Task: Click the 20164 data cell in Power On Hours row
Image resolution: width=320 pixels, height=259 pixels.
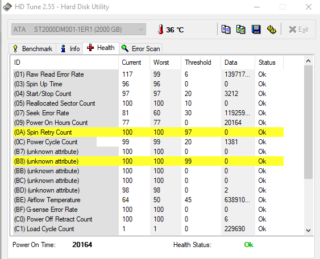Action: pos(233,123)
